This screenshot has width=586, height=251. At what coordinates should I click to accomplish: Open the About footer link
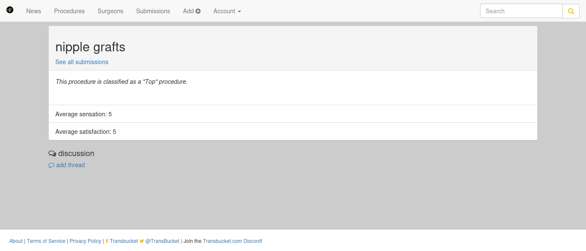point(16,241)
